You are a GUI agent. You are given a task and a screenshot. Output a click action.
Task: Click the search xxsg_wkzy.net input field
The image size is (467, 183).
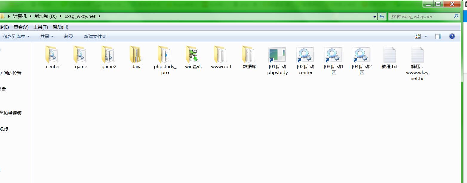420,17
